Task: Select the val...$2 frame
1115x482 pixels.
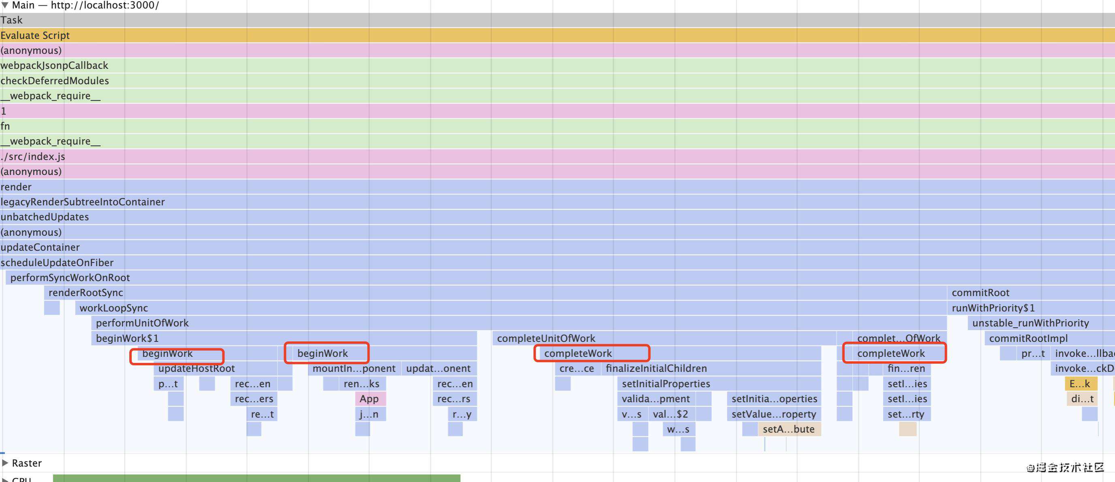Action: (672, 414)
